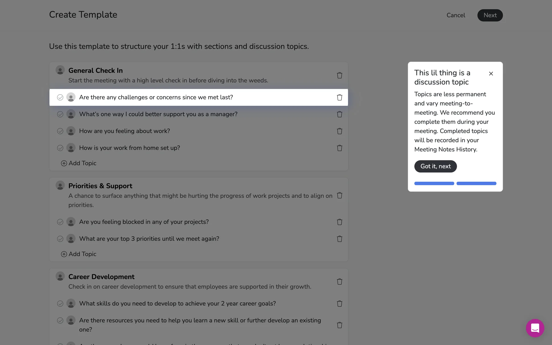Image resolution: width=552 pixels, height=345 pixels.
Task: Delete the challenges or concerns topic
Action: [x=340, y=97]
